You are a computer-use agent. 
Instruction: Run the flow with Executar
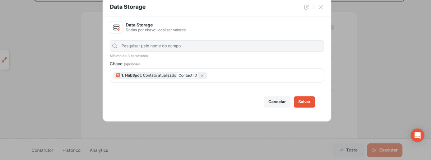(x=385, y=150)
